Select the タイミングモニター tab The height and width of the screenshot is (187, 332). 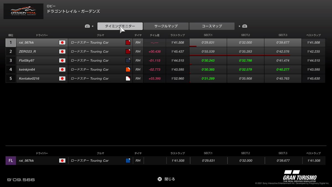[x=120, y=26]
